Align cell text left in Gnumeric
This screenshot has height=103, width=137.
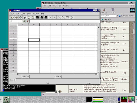coord(37,17)
